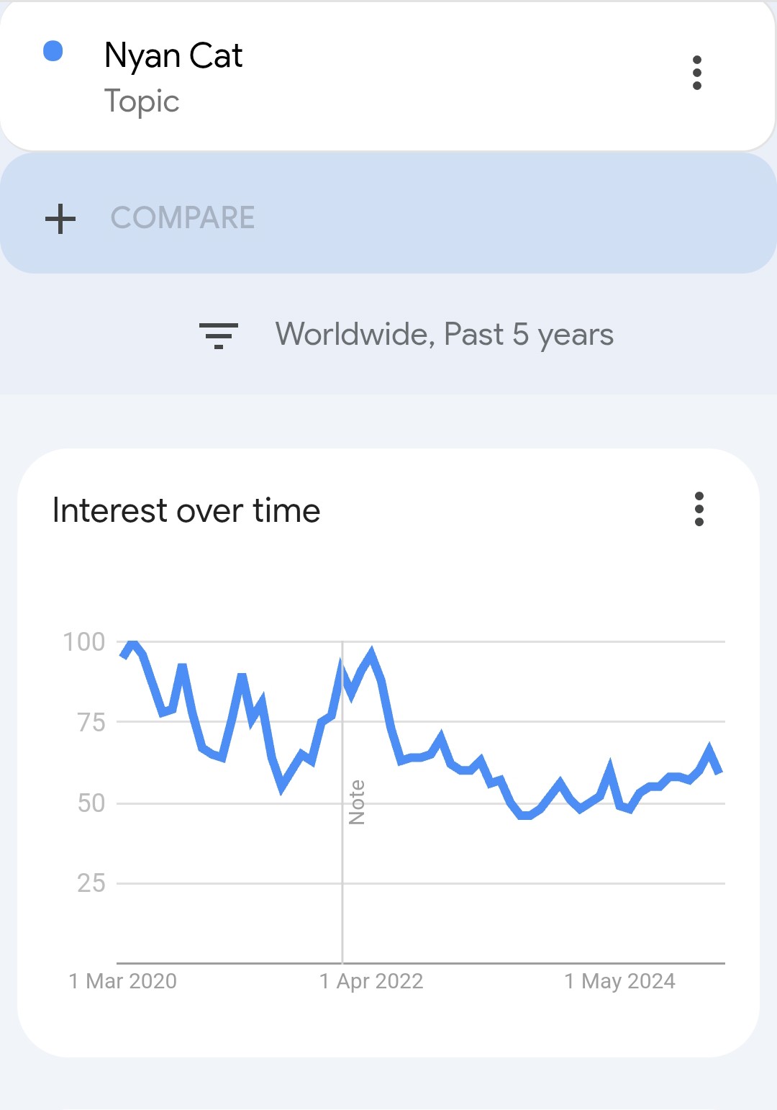
Task: Click the 1 Mar 2020 date label
Action: [123, 981]
